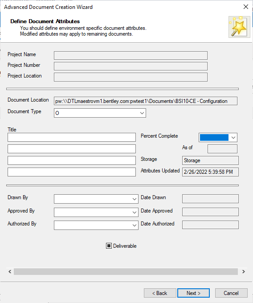Click the second Title input field
Screen dimensions: 253x303
72,149
